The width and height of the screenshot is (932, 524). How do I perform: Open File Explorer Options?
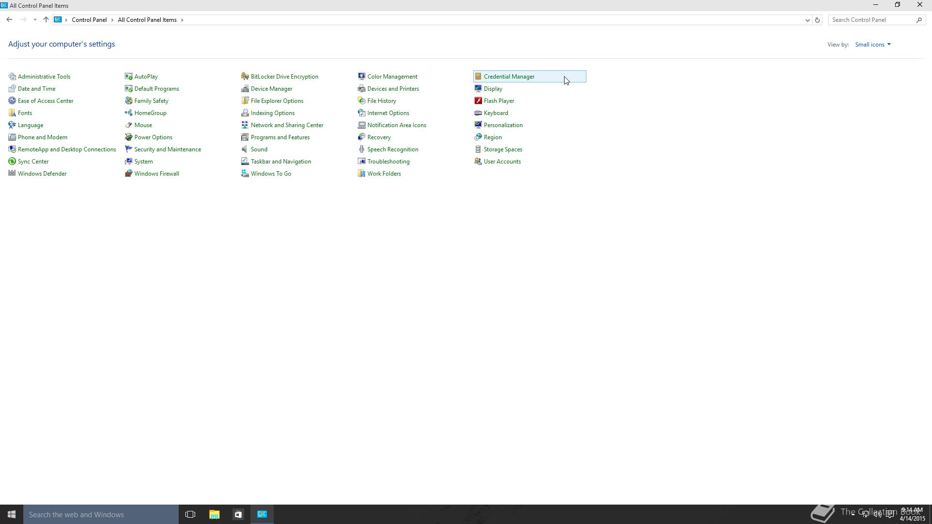coord(277,101)
